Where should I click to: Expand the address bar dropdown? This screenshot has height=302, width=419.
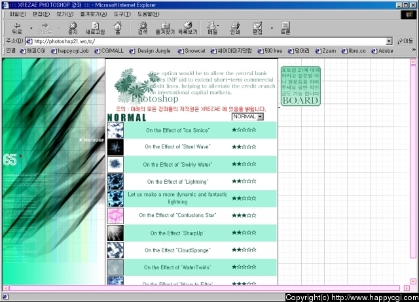[389, 41]
